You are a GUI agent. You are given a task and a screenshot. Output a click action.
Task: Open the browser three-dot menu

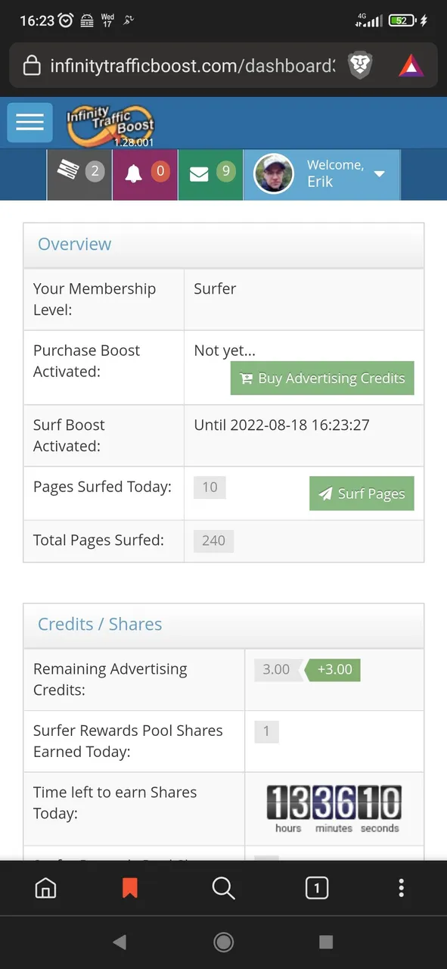pos(402,888)
